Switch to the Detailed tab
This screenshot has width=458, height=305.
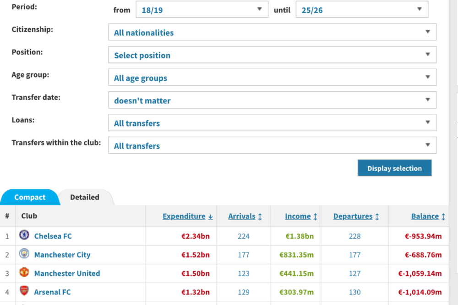[x=85, y=197]
